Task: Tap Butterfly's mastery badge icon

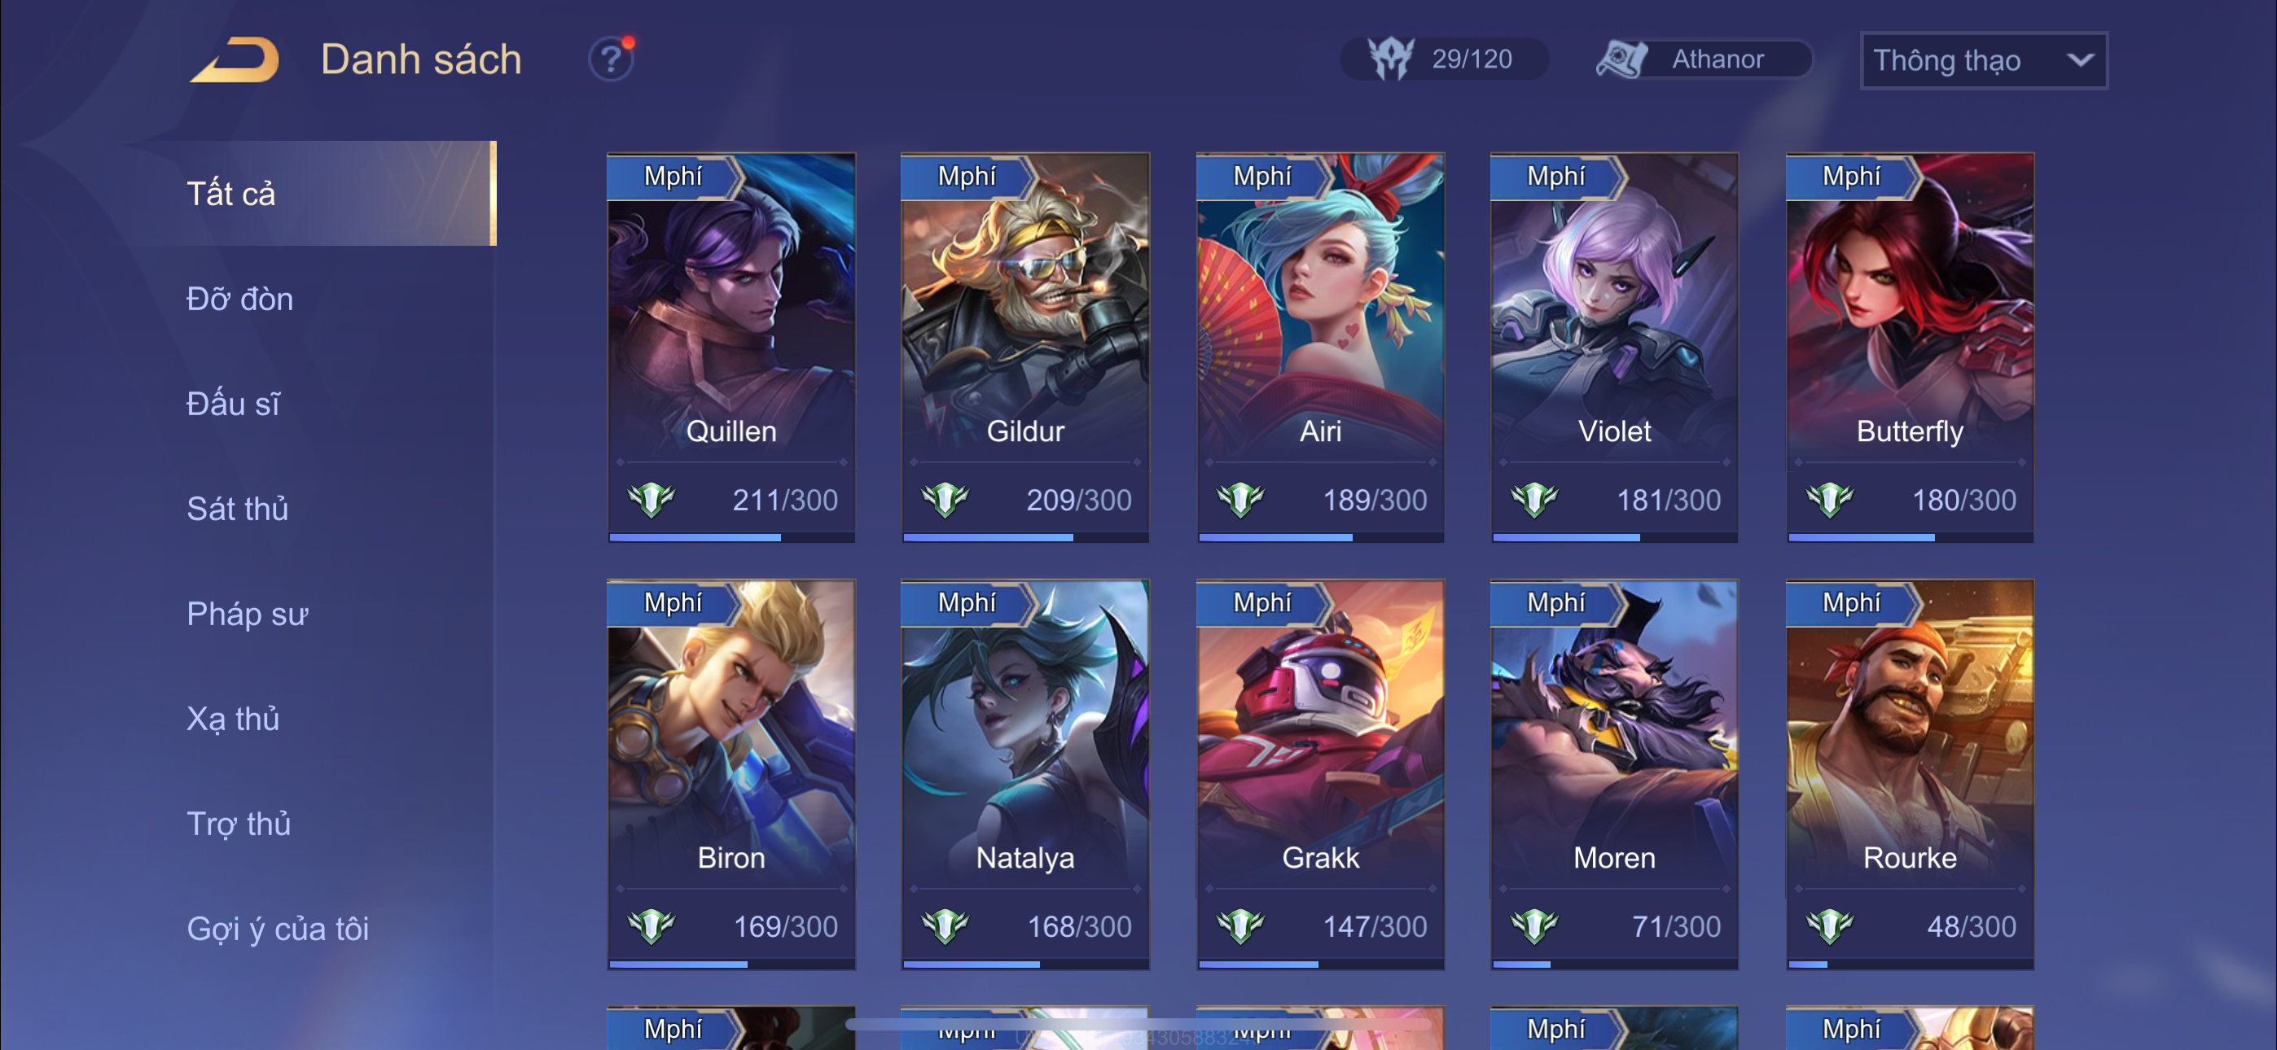Action: pos(1831,501)
